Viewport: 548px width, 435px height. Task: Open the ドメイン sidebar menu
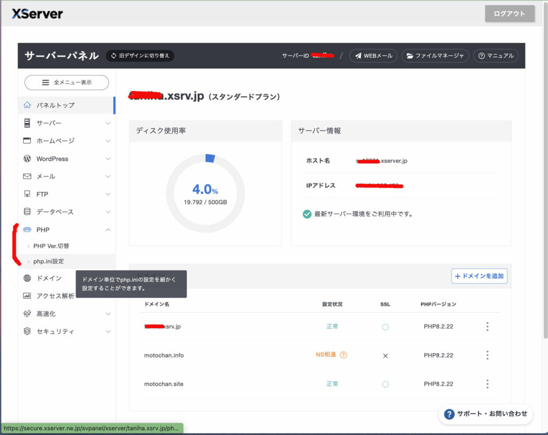(49, 278)
